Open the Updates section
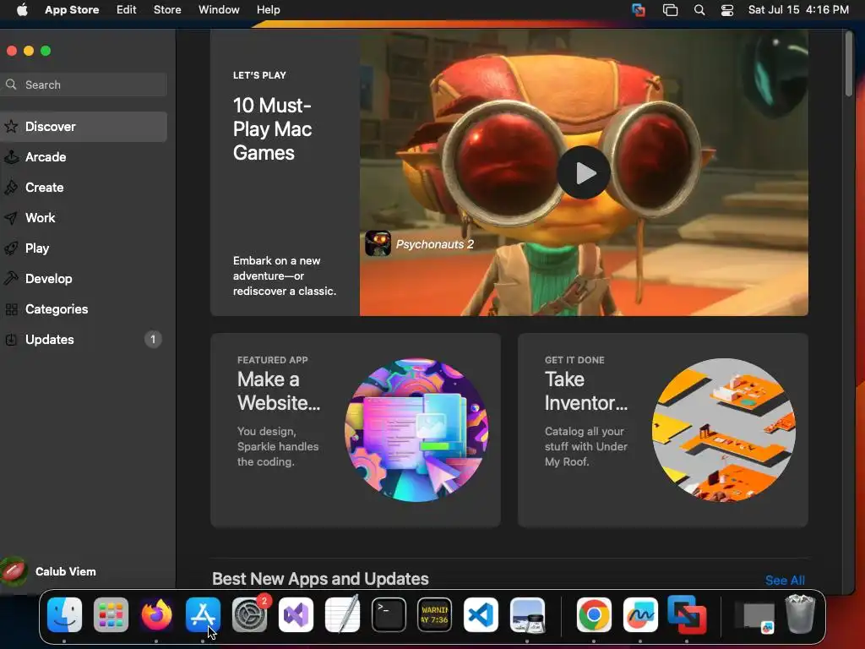This screenshot has height=649, width=865. click(x=83, y=339)
